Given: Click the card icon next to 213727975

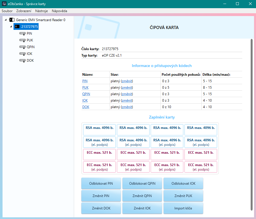Looking at the screenshot, I should coord(17,27).
